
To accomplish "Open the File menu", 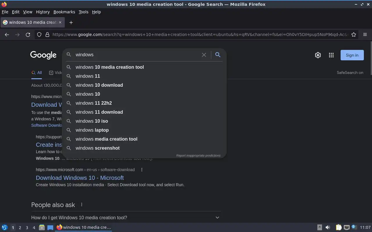I will tap(5, 12).
